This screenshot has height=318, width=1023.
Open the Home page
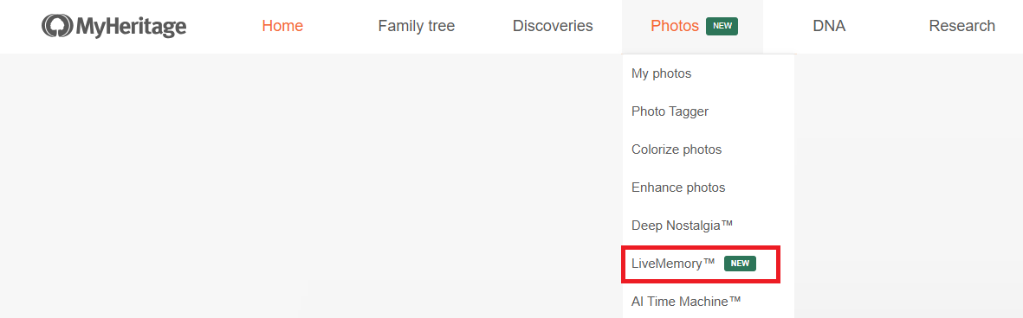282,26
